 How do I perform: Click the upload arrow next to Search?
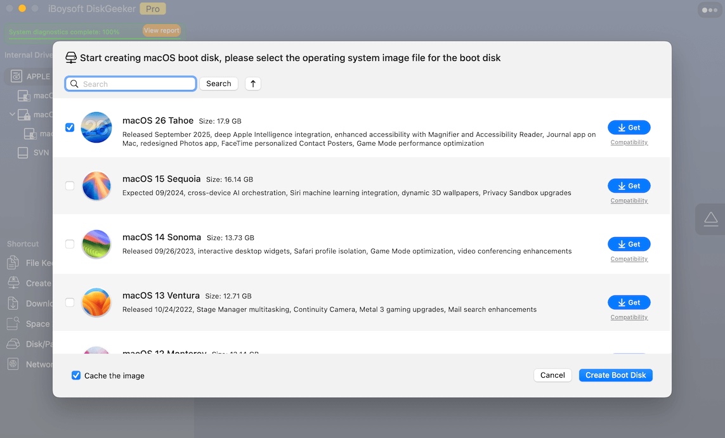click(x=252, y=83)
